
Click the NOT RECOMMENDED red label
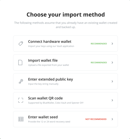(x=96, y=119)
